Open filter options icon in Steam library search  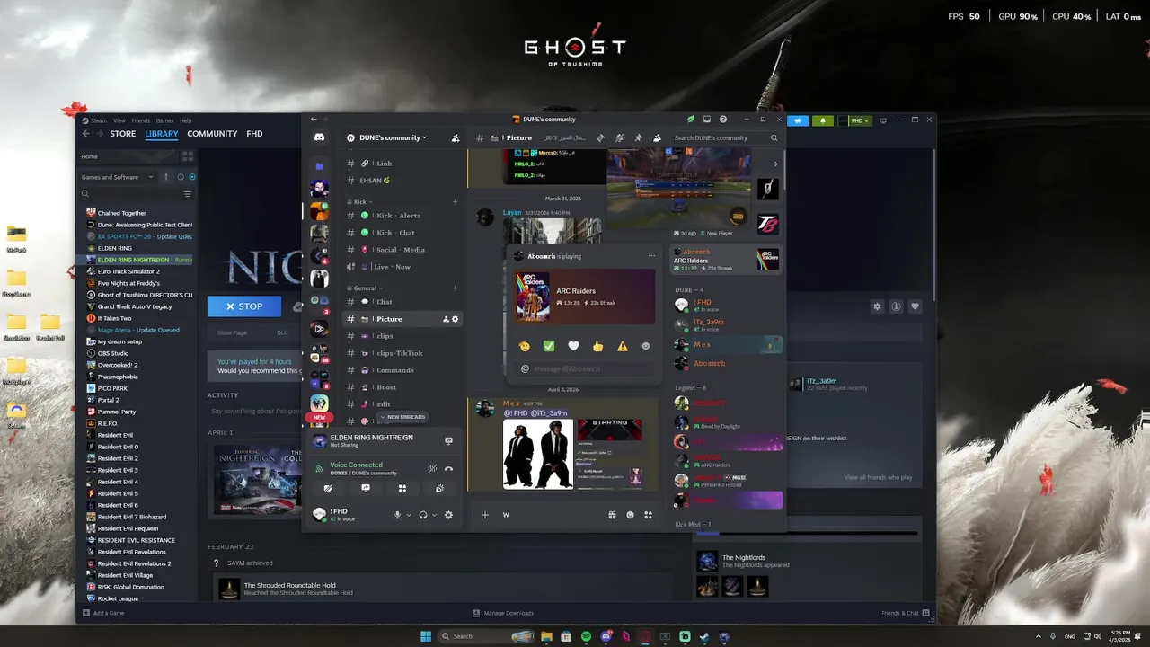pos(188,194)
